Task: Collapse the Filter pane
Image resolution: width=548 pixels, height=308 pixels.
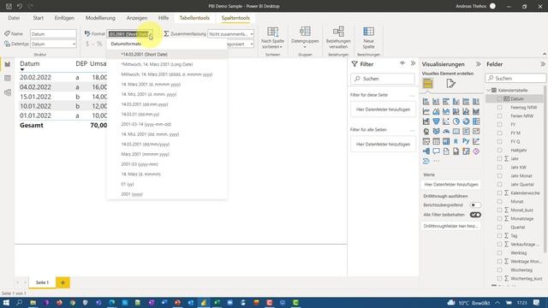Action: point(413,63)
